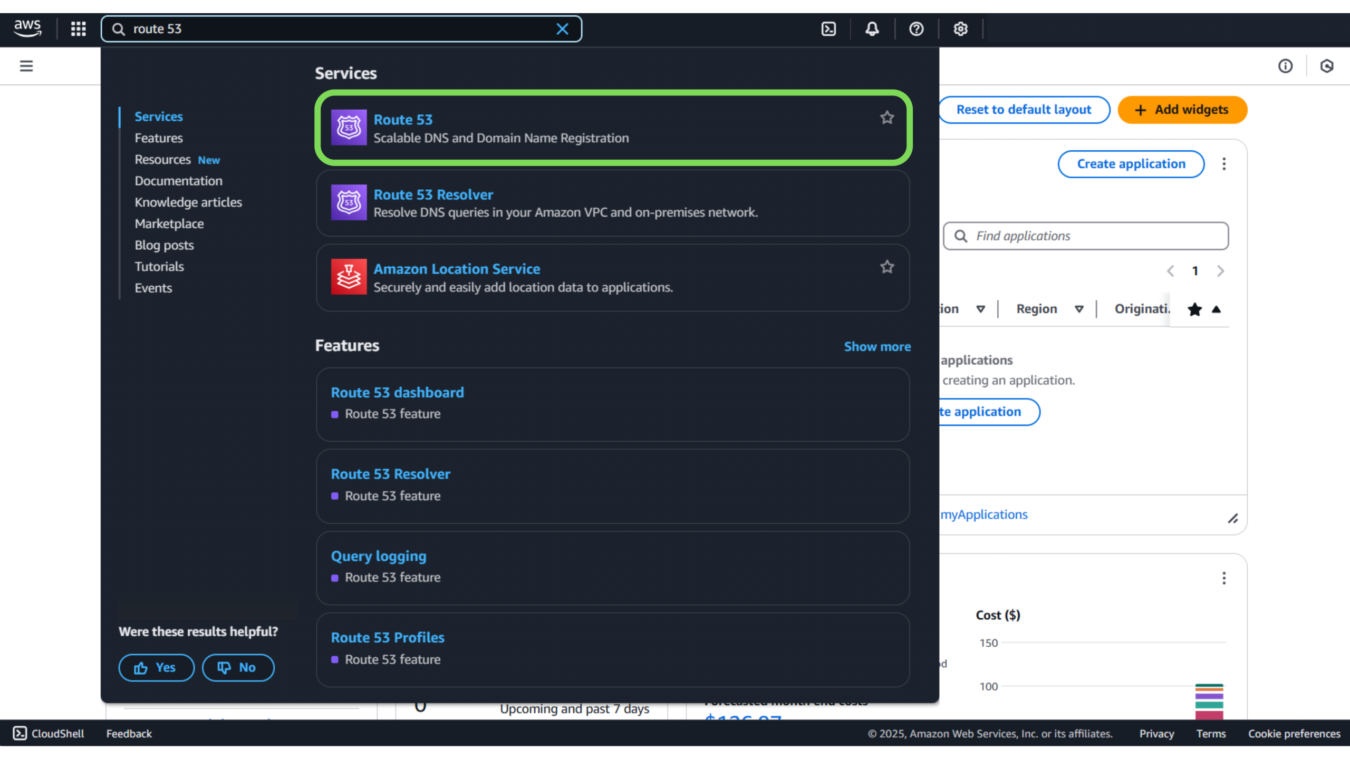The image size is (1350, 759).
Task: Open the myApplications link
Action: point(984,514)
